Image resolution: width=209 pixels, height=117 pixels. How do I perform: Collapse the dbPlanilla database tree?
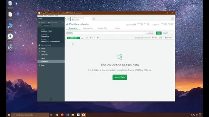click(40, 55)
